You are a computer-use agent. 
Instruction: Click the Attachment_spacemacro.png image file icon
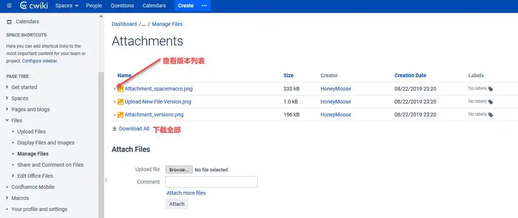point(120,89)
